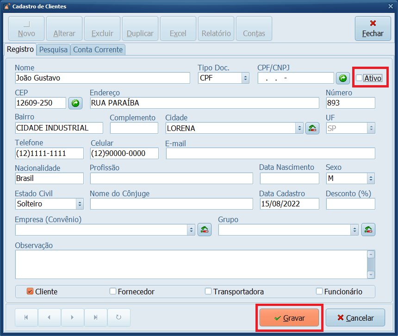This screenshot has height=336, width=398.
Task: Open the city registration icon beside Cidade
Action: click(x=312, y=128)
